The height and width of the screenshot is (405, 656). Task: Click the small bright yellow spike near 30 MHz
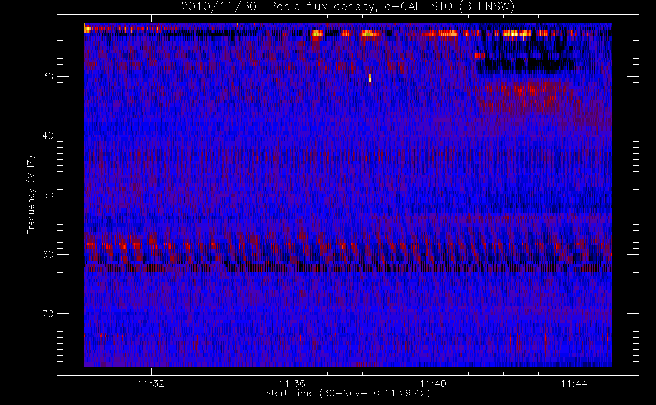coord(370,78)
